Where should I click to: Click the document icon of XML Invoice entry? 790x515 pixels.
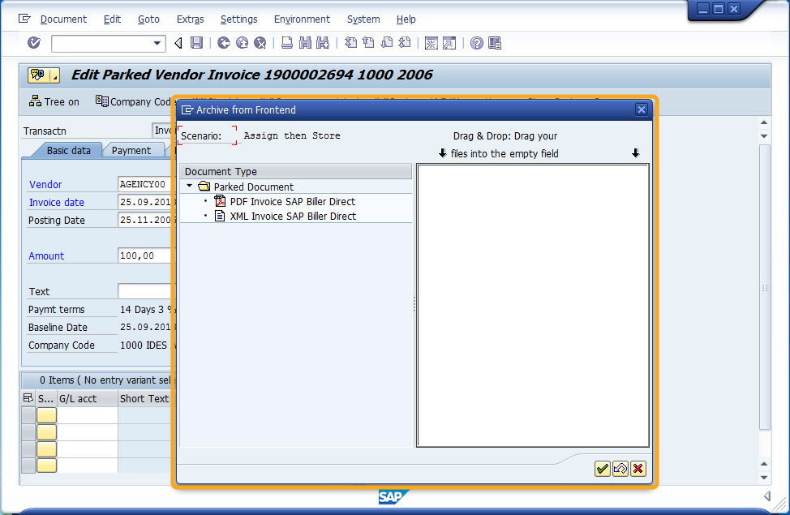click(220, 216)
